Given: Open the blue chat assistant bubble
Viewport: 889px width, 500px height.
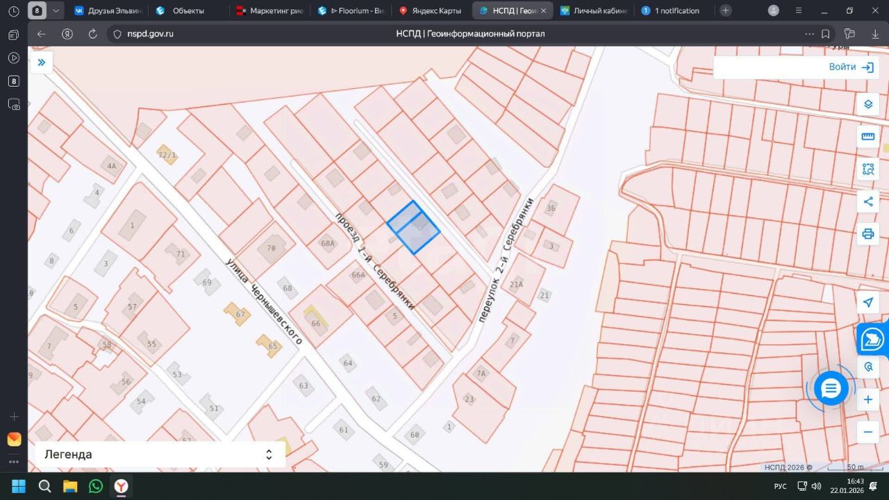Looking at the screenshot, I should tap(831, 388).
